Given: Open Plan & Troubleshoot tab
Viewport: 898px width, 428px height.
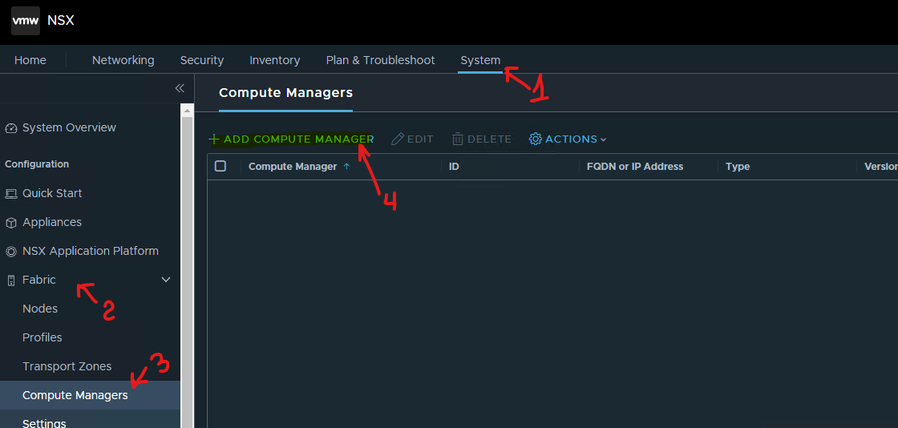Looking at the screenshot, I should (380, 60).
